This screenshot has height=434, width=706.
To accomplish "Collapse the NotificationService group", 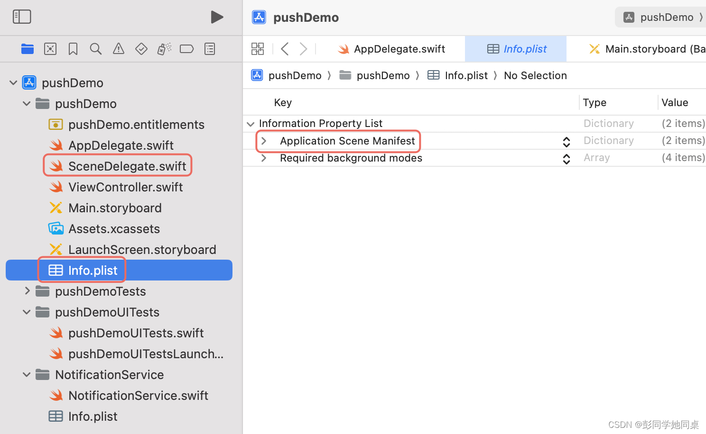I will coord(27,374).
